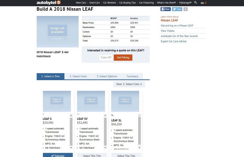The width and height of the screenshot is (244, 157).
Task: Open the search magnifier icon
Action: (196, 3)
